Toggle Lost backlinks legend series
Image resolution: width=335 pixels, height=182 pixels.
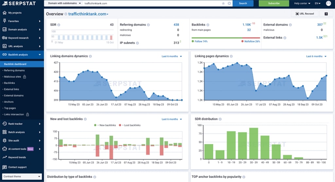130,125
